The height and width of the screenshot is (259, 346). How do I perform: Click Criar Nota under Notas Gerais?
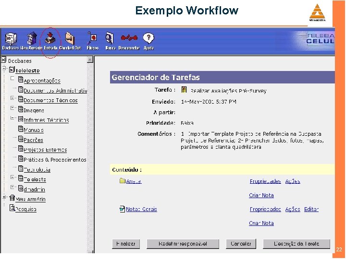[261, 224]
